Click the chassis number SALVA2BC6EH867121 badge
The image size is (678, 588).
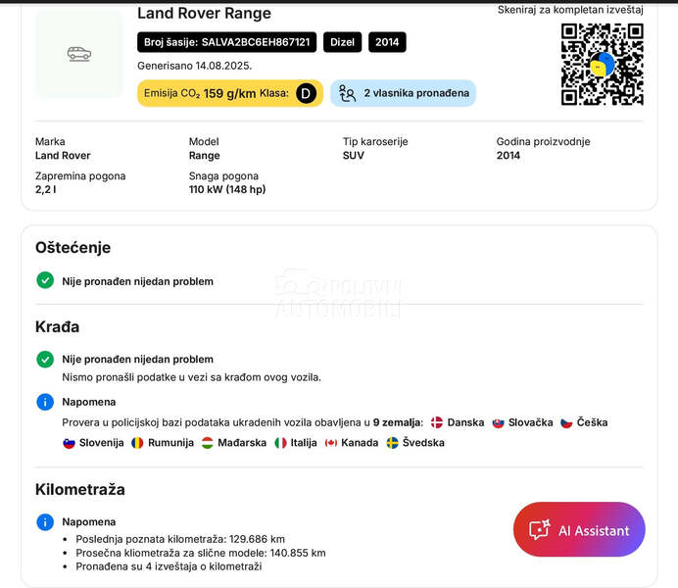point(227,42)
